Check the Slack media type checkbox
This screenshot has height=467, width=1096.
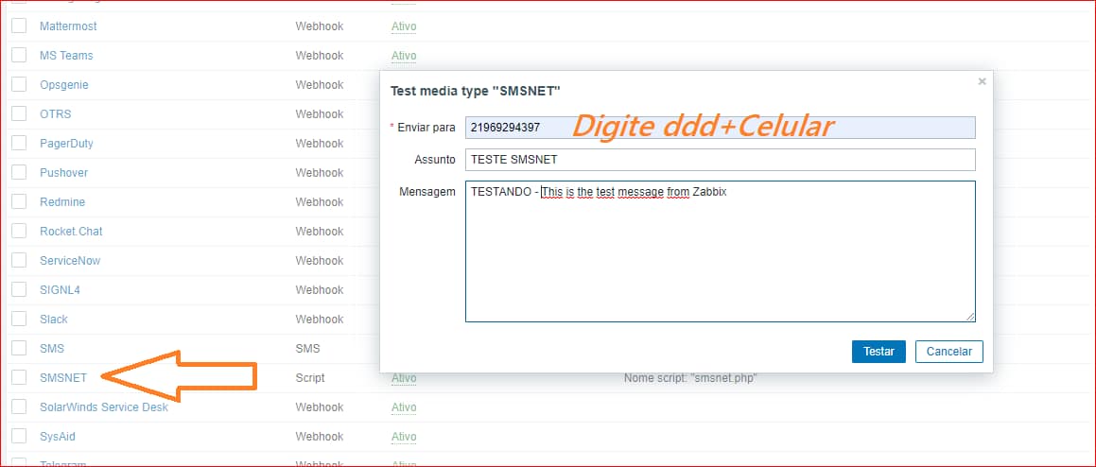pos(19,320)
